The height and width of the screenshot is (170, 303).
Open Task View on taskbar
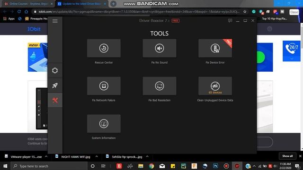click(103, 166)
